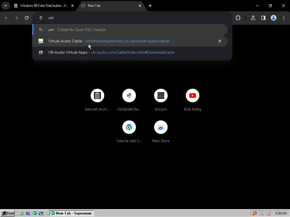Open the Windows Start menu
Viewport: 290px width, 217px height.
coord(8,213)
